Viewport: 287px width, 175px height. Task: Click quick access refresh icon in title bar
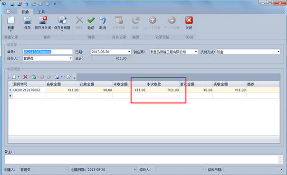point(33,4)
